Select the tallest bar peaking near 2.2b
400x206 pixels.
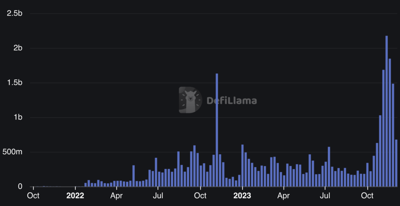click(386, 111)
